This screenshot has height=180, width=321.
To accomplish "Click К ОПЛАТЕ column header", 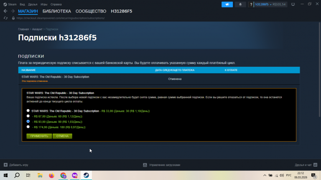I will point(231,70).
